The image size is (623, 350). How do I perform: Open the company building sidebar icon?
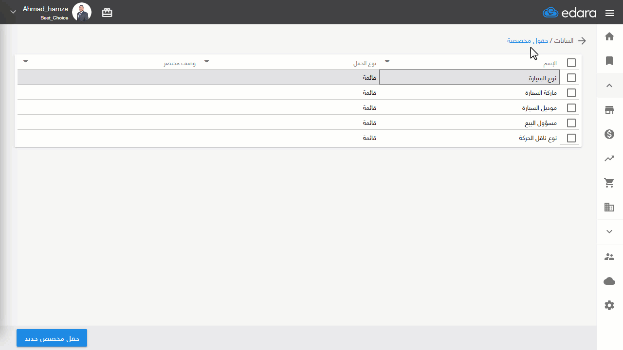(609, 208)
